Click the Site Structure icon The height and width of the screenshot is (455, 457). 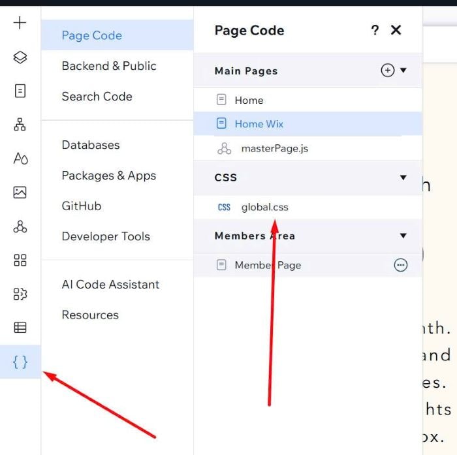pos(20,125)
